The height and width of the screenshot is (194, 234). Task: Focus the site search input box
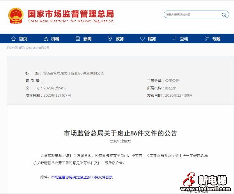coord(191,14)
